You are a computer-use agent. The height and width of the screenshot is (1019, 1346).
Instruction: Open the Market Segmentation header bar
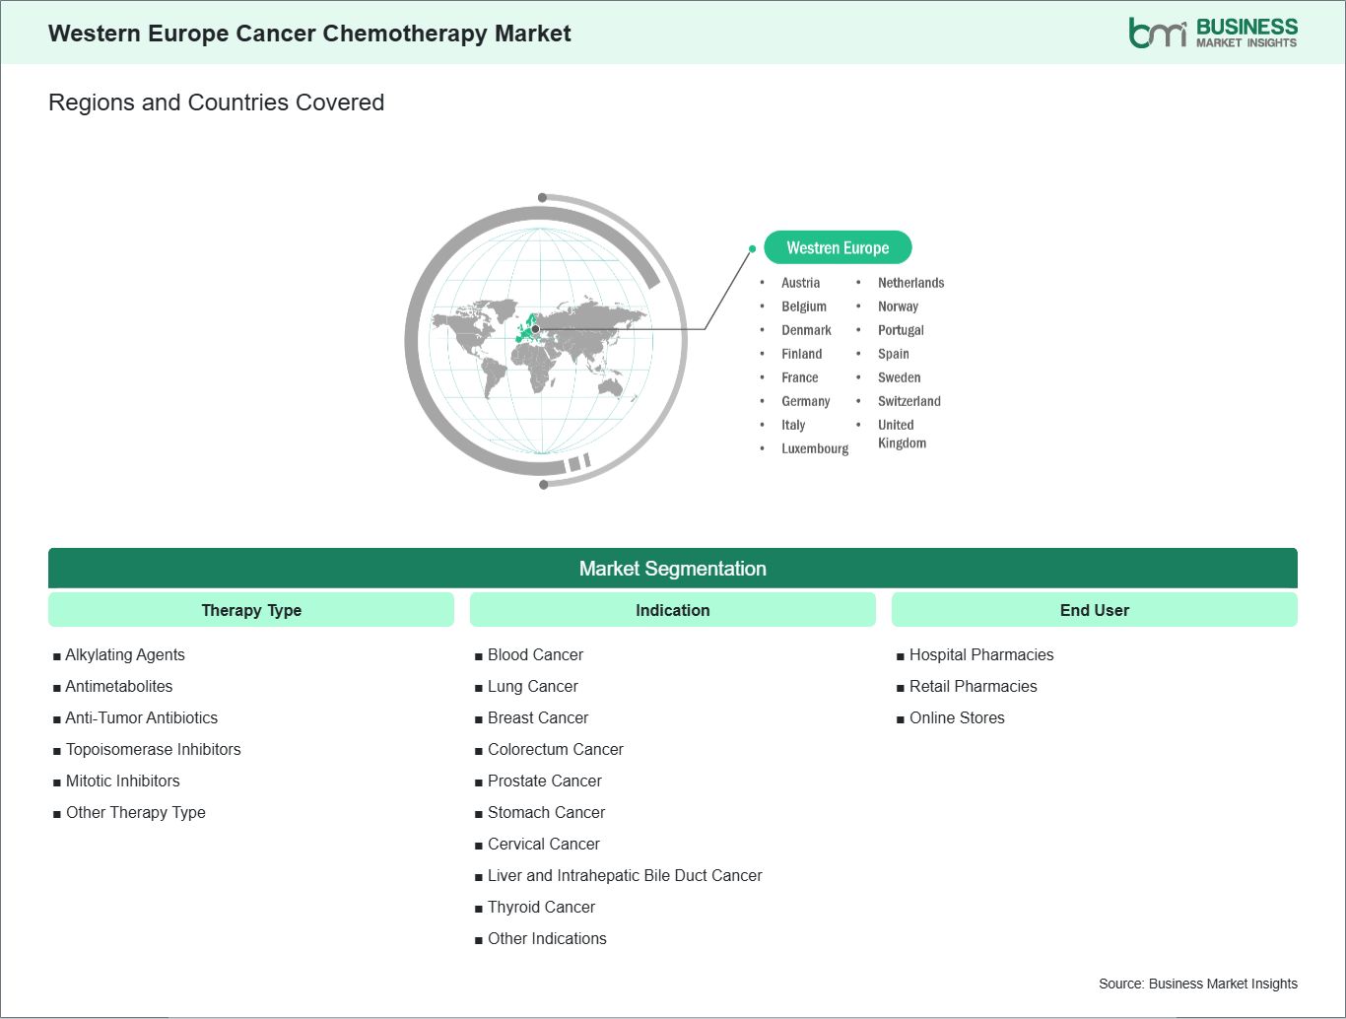click(673, 568)
